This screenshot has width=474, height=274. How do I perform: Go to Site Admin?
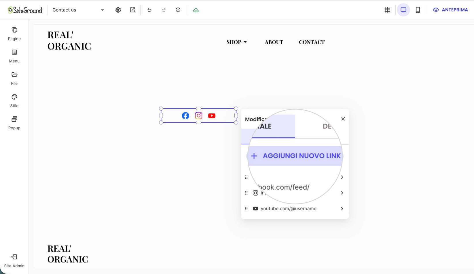(x=14, y=261)
